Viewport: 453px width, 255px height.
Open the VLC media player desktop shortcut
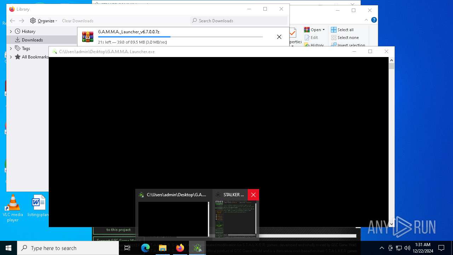pos(13,209)
